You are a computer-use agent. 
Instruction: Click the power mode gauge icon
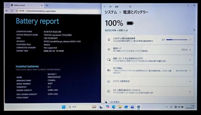pyautogui.click(x=109, y=50)
